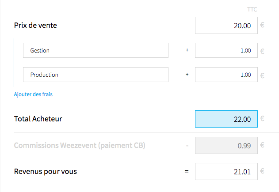Click the TTC column header label
The height and width of the screenshot is (192, 279).
(x=252, y=9)
